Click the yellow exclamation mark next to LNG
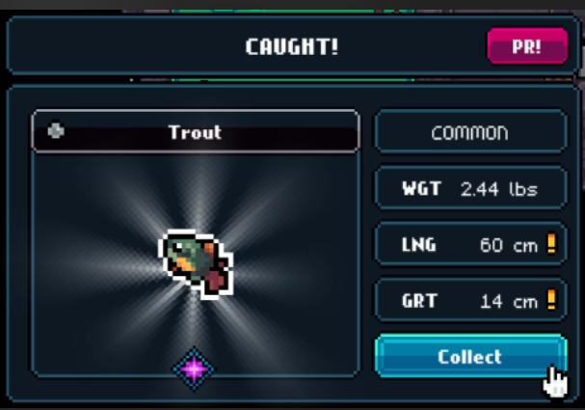Image resolution: width=585 pixels, height=410 pixels. 551,243
